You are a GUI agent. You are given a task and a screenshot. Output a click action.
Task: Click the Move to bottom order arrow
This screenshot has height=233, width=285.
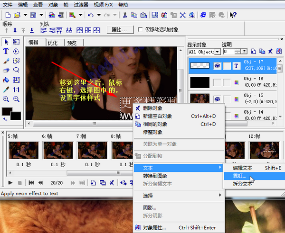pos(32,30)
